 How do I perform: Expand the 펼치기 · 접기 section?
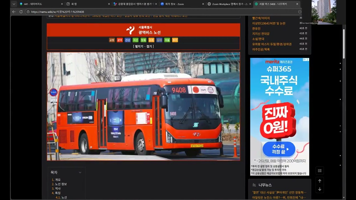click(x=143, y=46)
